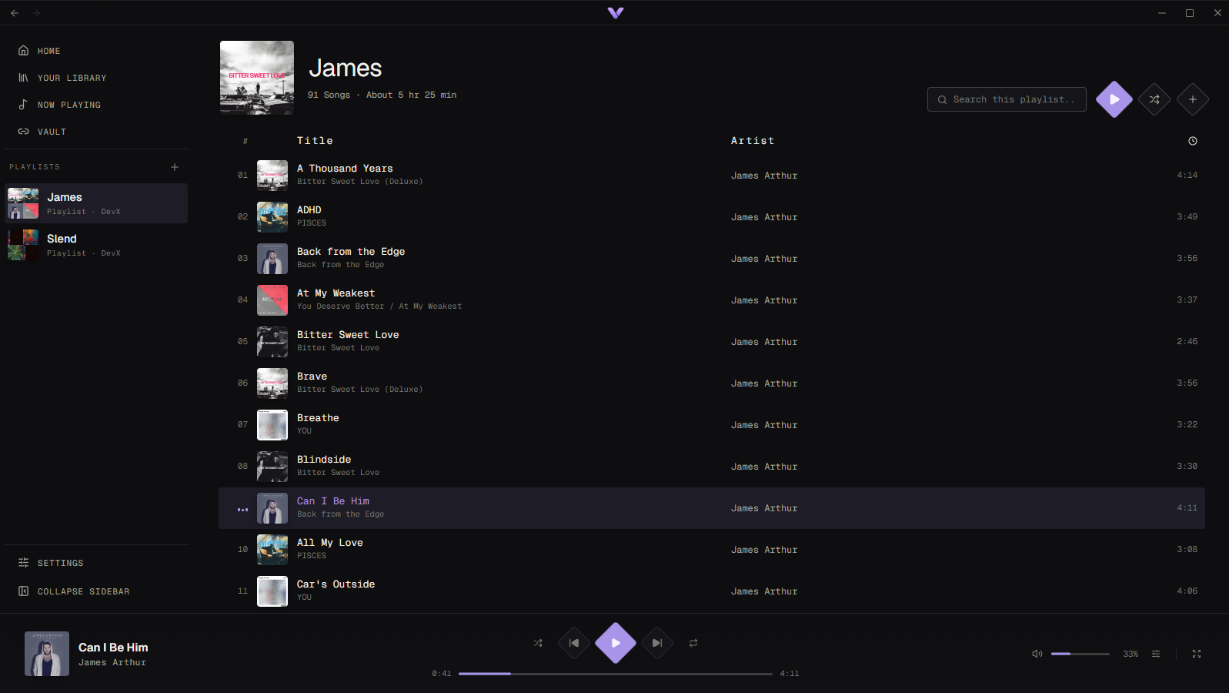
Task: Select the Breathe track
Action: coord(712,425)
